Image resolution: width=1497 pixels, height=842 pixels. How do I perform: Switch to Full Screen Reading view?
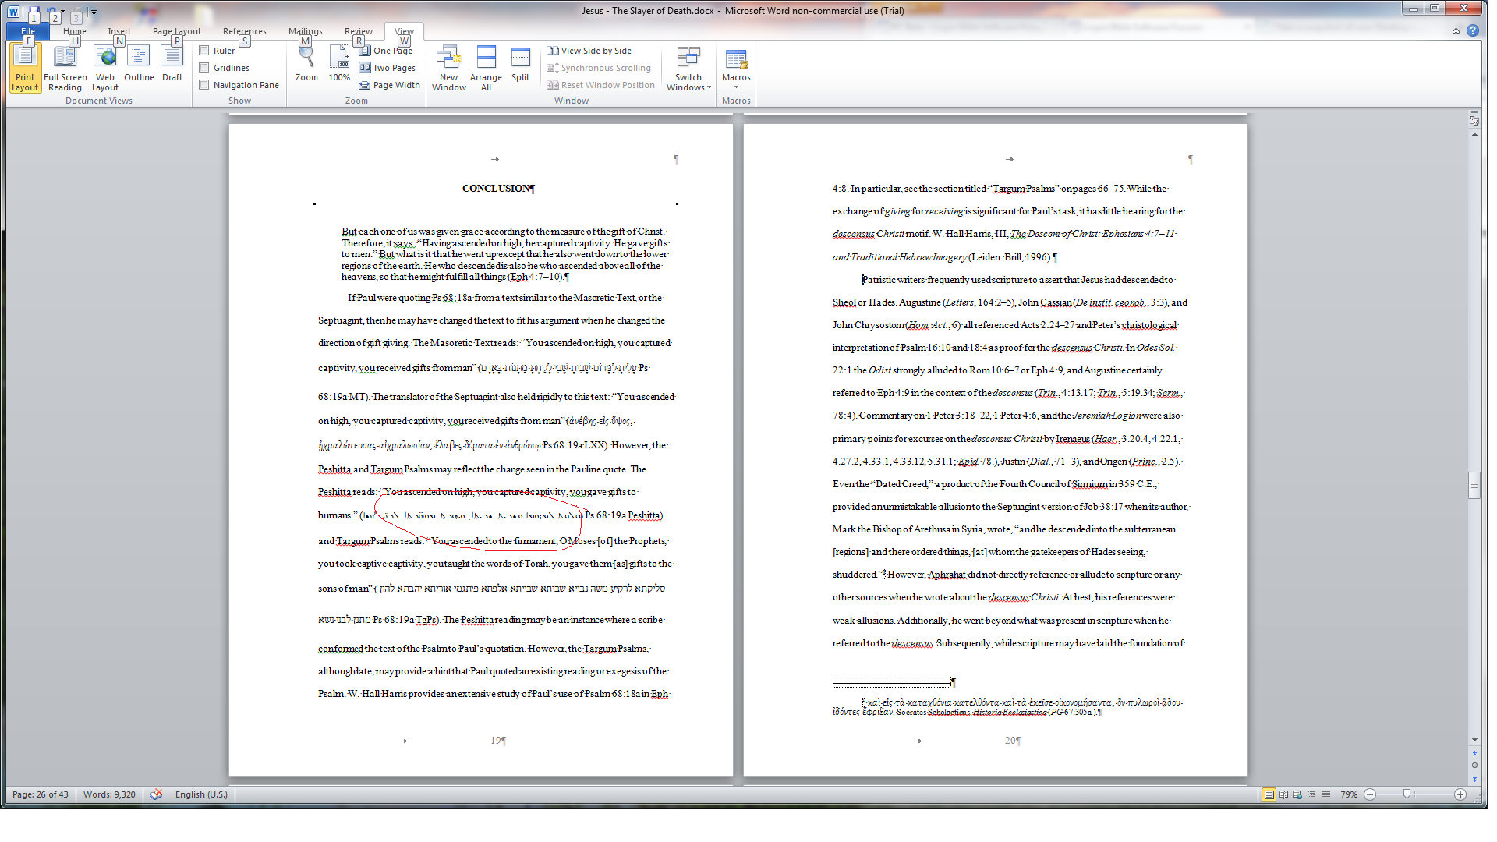click(x=65, y=67)
